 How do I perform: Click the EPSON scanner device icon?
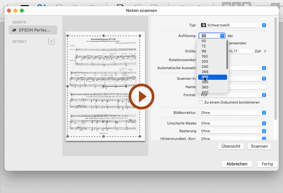pyautogui.click(x=14, y=30)
